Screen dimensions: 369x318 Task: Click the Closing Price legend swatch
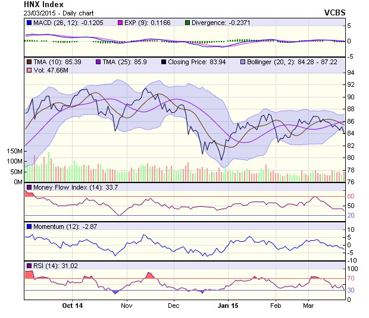pos(164,62)
